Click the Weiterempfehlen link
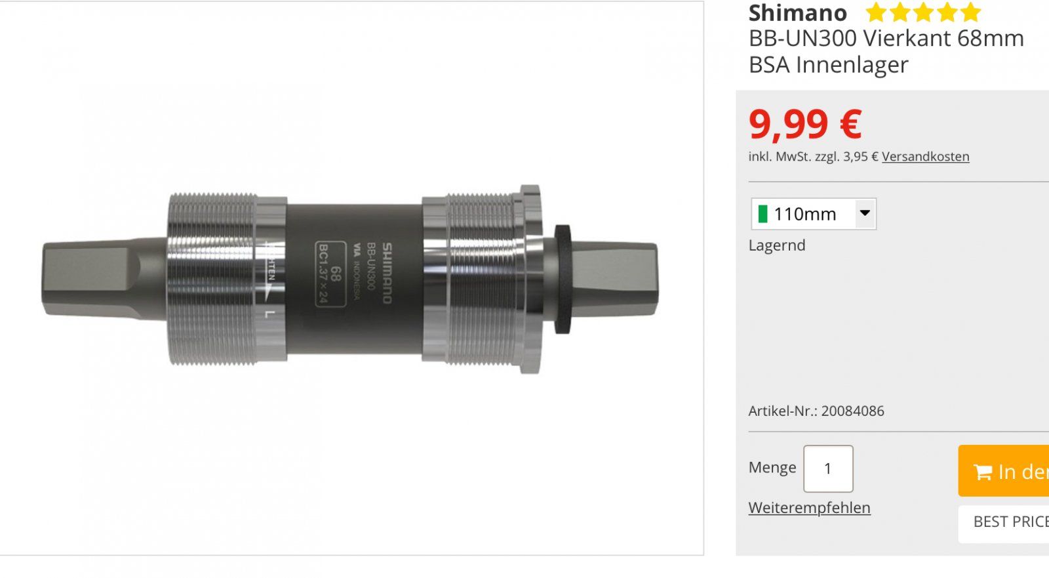Image resolution: width=1049 pixels, height=578 pixels. point(809,508)
